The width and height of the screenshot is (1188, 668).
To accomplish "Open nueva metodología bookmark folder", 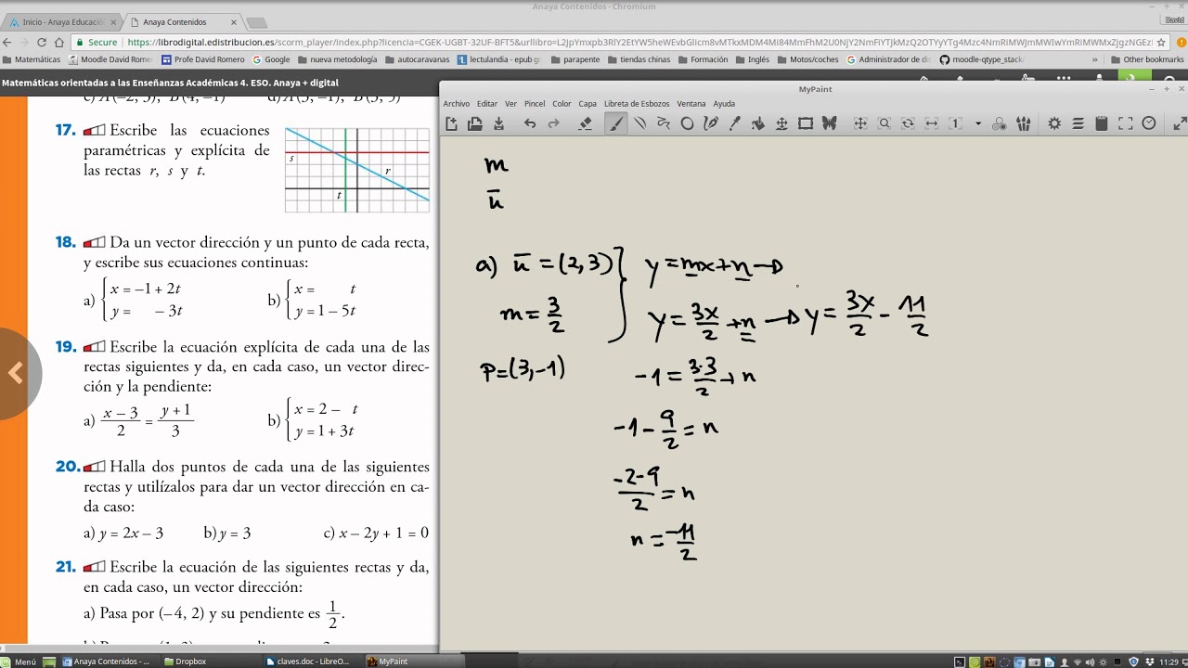I will pyautogui.click(x=338, y=59).
